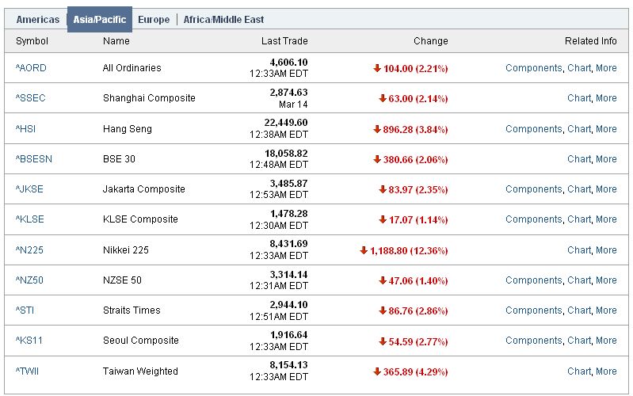Click the Mar 14 date under Shanghai Composite
The width and height of the screenshot is (633, 396).
point(293,104)
